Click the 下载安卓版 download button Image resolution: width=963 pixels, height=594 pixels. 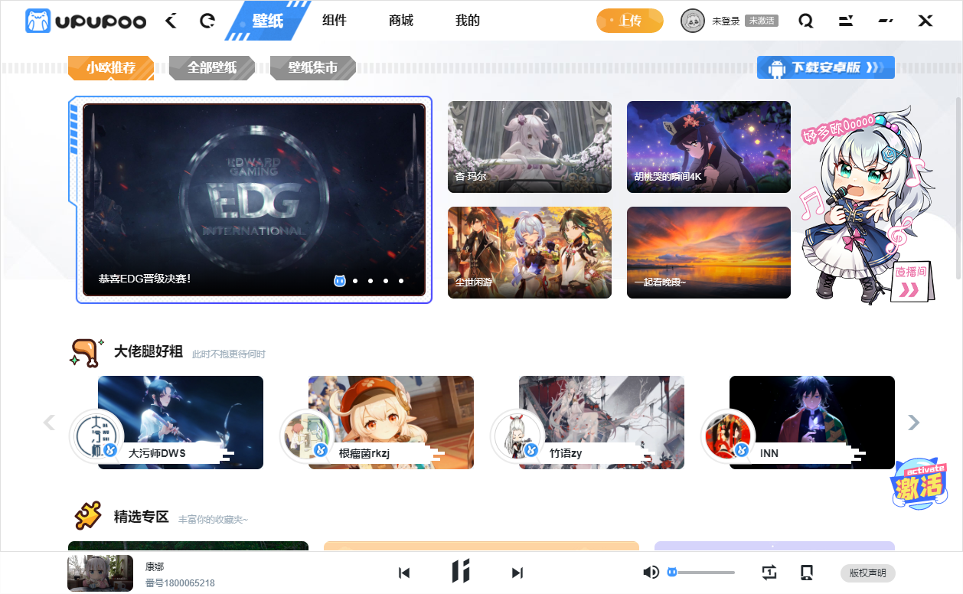(825, 67)
